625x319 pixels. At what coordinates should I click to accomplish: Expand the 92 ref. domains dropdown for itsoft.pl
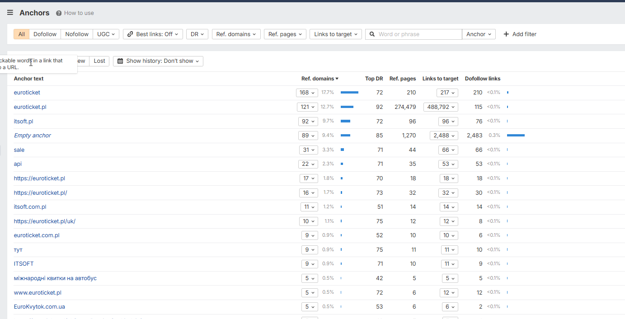[x=308, y=122]
